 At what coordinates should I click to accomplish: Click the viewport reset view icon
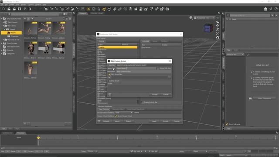click(x=218, y=38)
